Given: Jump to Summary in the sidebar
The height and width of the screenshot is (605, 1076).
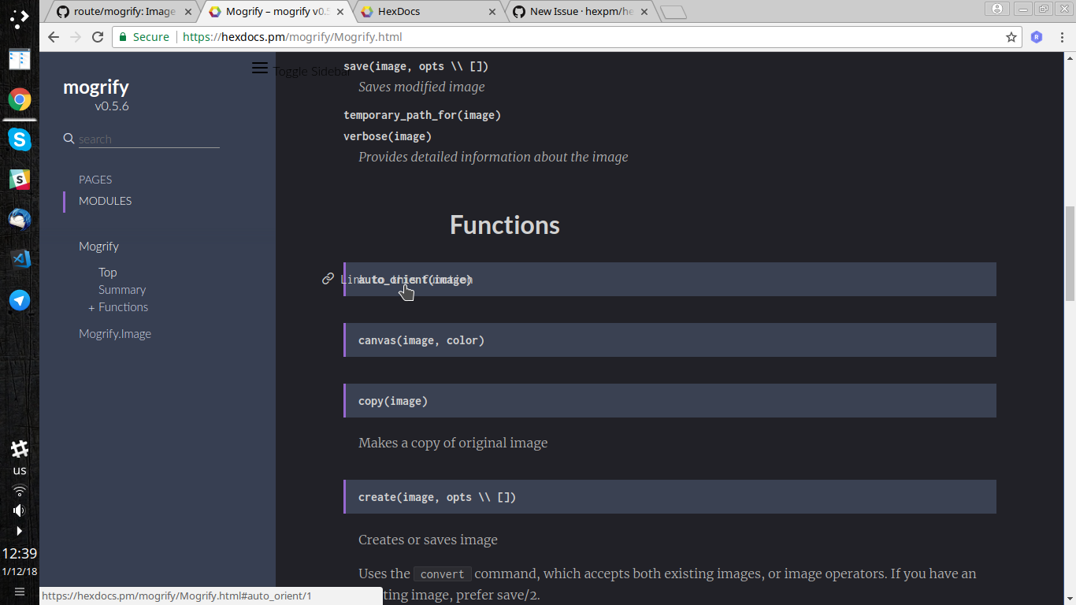Looking at the screenshot, I should click(x=122, y=290).
